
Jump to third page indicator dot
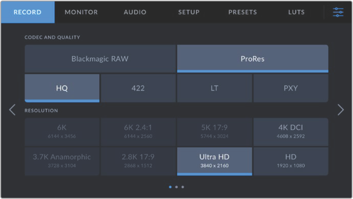click(x=183, y=187)
